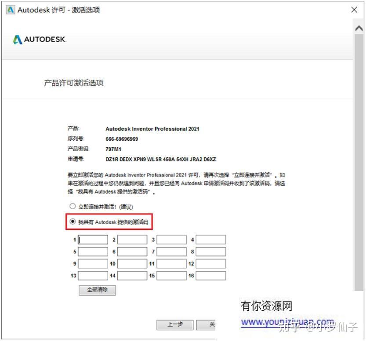The height and width of the screenshot is (342, 367).
Task: Click activation code field 1
Action: (x=93, y=240)
